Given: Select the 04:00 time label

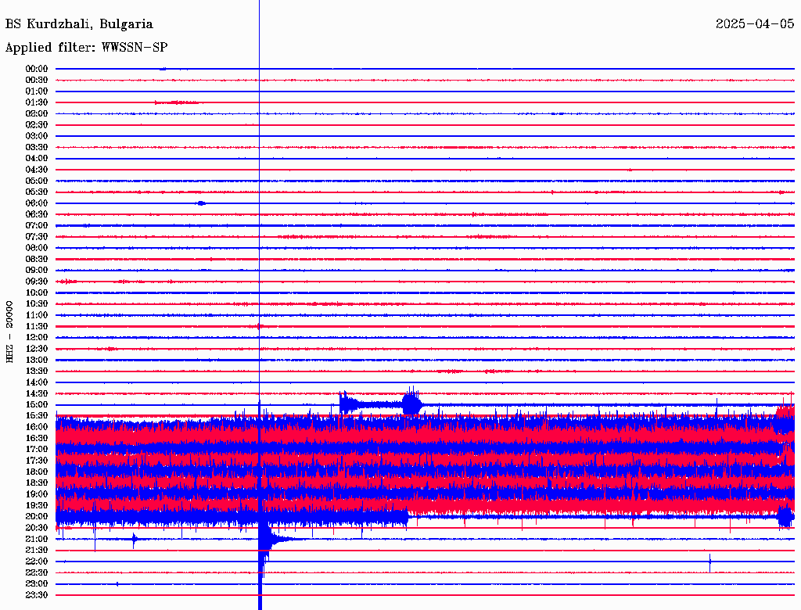Looking at the screenshot, I should pos(37,159).
